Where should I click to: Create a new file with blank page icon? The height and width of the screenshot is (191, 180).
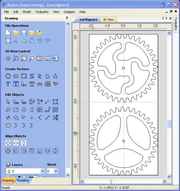[8, 33]
